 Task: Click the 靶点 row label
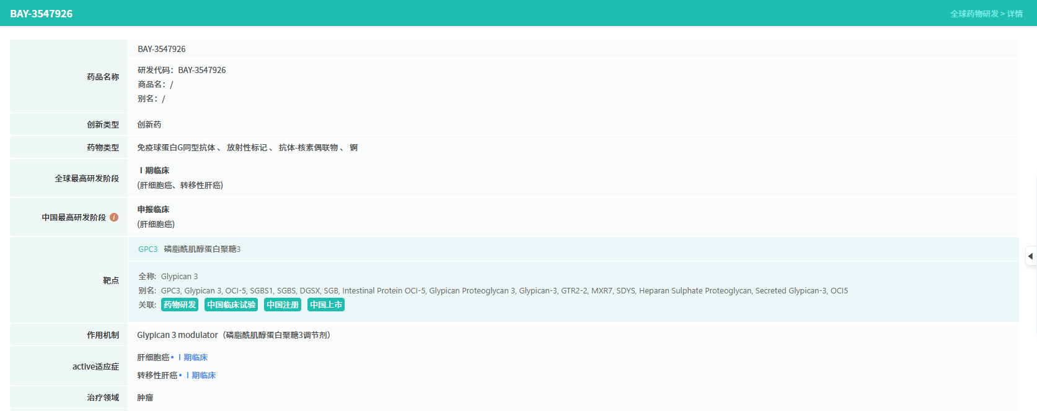tap(111, 280)
